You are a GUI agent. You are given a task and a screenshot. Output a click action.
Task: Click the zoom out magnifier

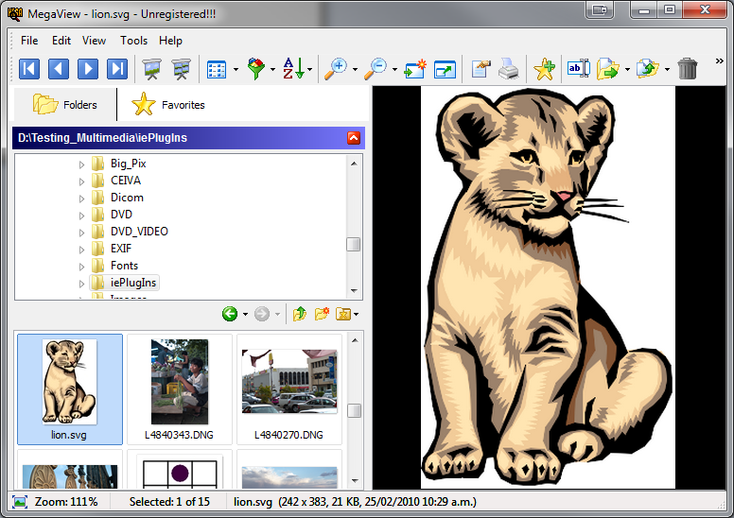tap(376, 69)
